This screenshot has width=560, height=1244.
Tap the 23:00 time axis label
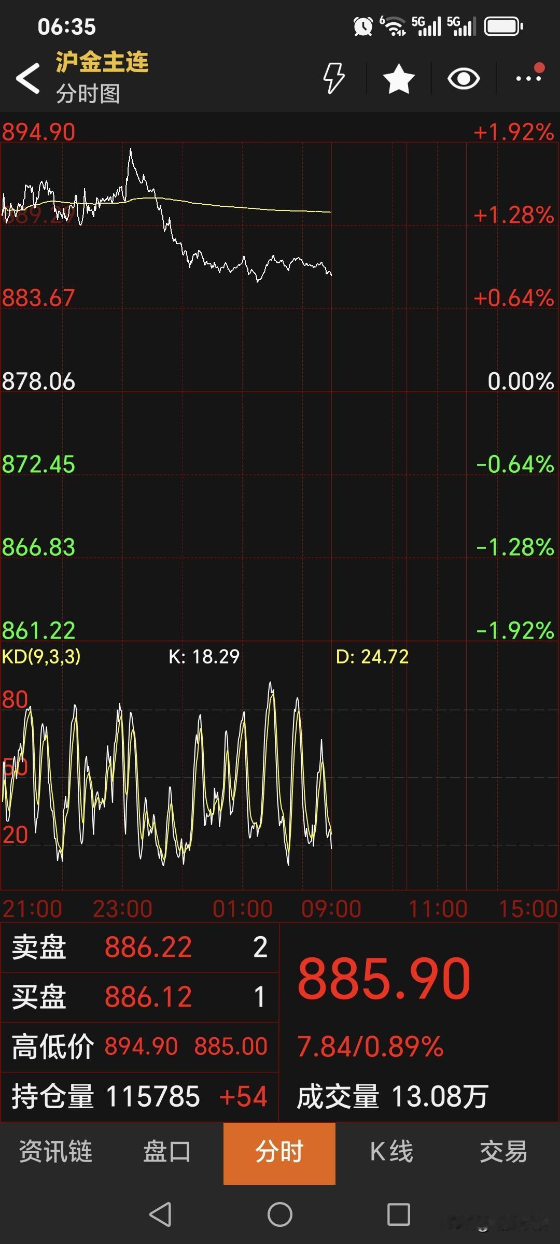[122, 909]
